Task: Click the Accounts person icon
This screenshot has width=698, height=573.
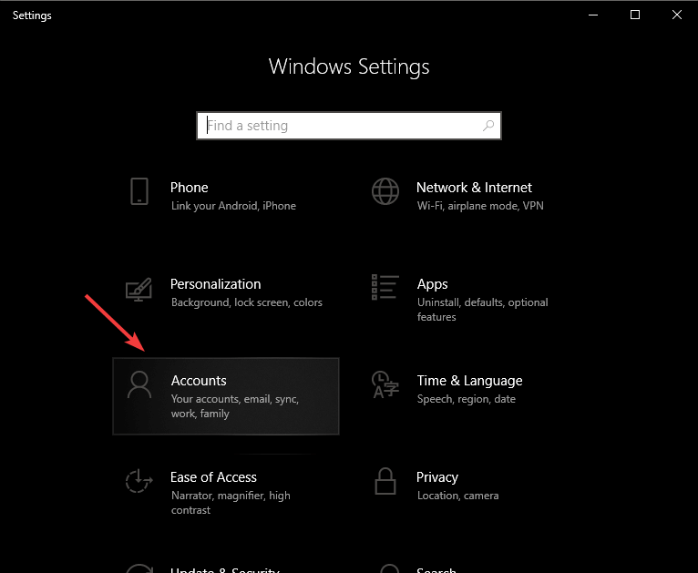Action: pos(139,384)
